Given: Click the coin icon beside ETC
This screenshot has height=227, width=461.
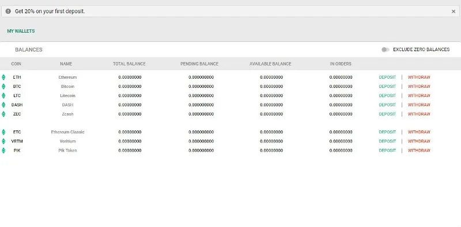Looking at the screenshot, I should (3, 132).
